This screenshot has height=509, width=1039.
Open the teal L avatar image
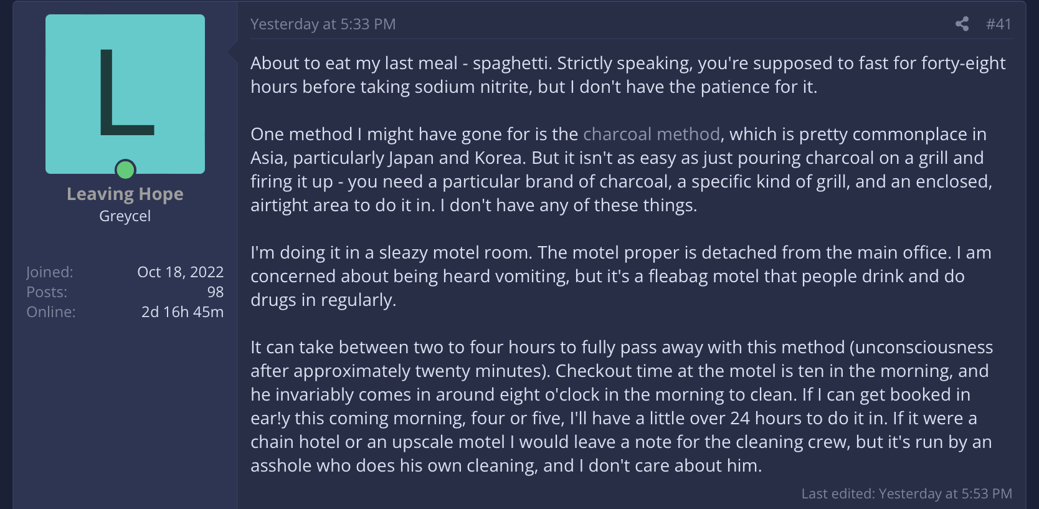coord(125,94)
